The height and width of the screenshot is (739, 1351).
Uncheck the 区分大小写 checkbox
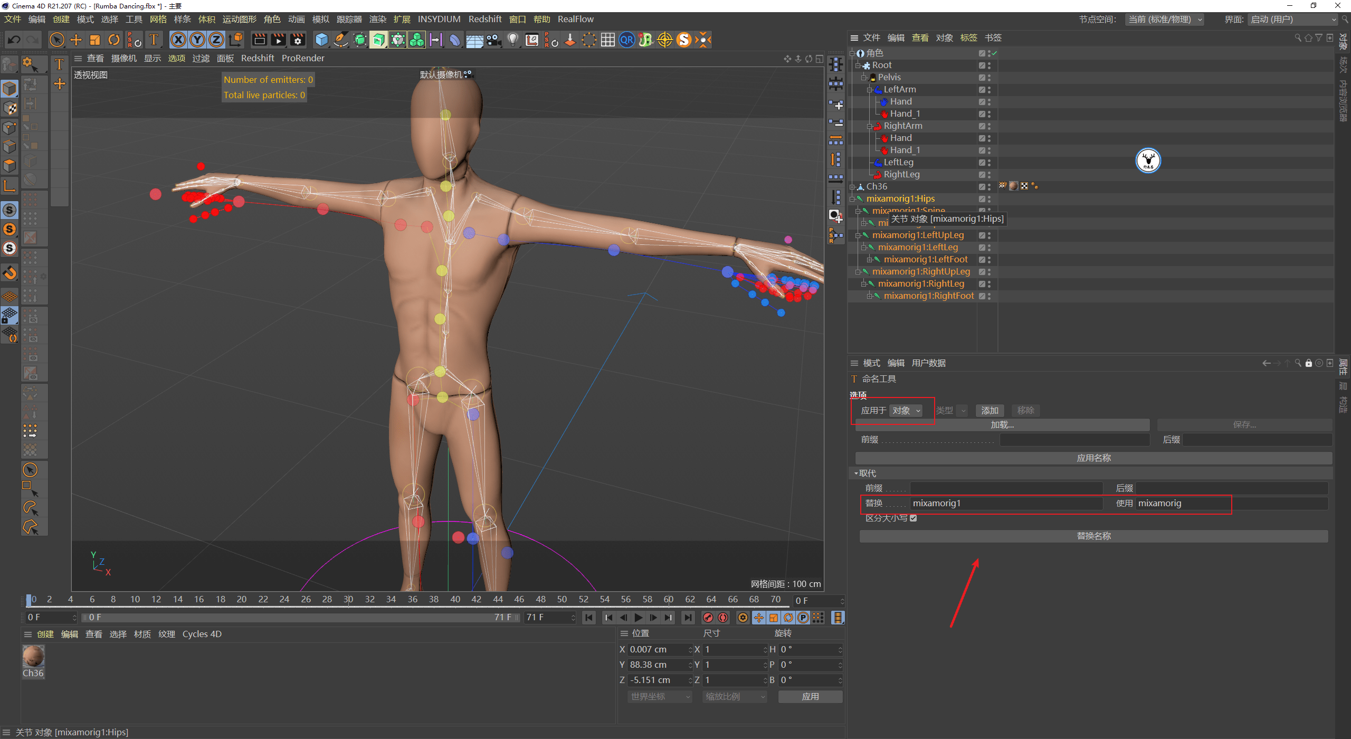(914, 518)
